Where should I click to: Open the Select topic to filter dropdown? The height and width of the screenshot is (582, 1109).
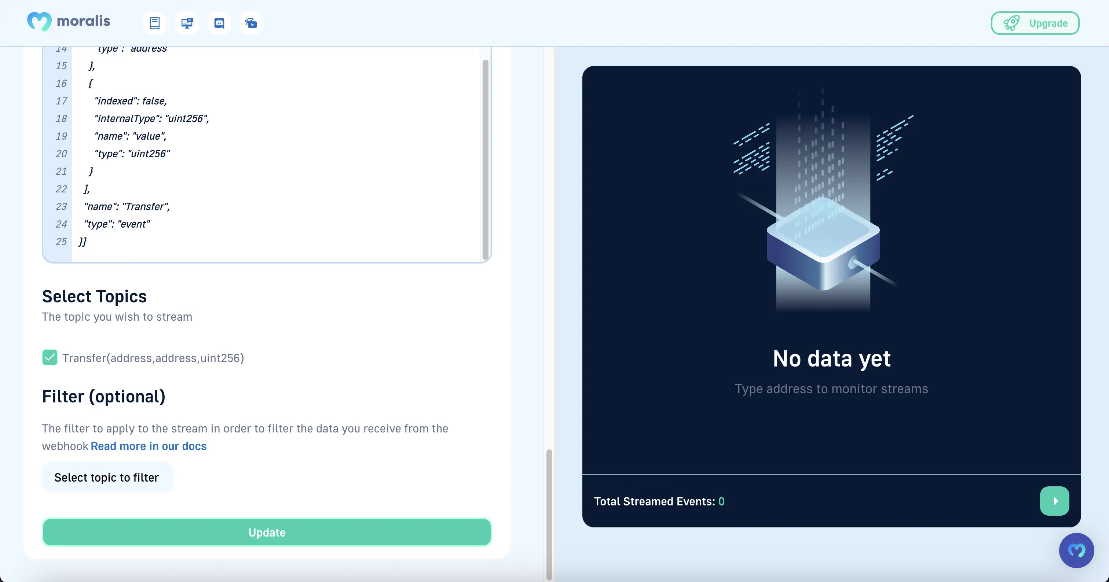coord(107,478)
